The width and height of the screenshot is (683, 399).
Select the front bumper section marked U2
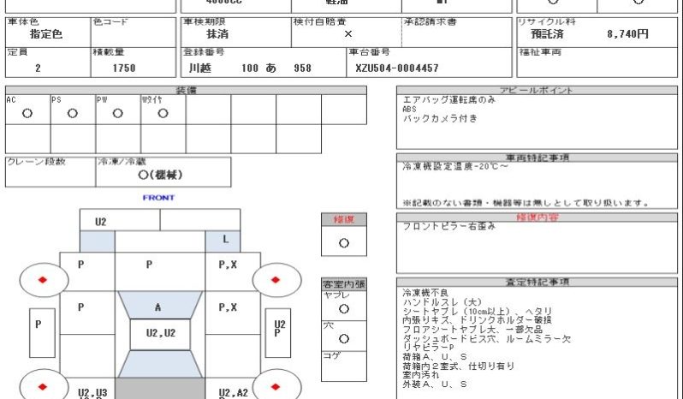pyautogui.click(x=120, y=220)
